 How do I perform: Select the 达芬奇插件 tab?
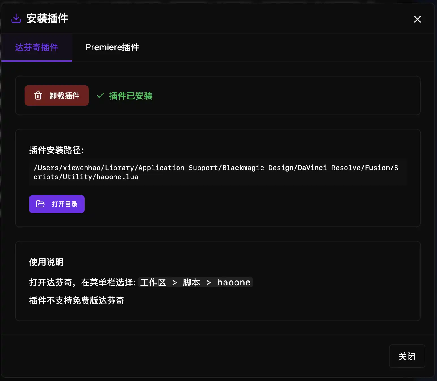pos(36,47)
